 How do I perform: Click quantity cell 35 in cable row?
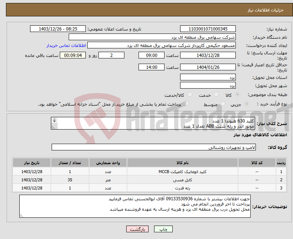point(70,180)
